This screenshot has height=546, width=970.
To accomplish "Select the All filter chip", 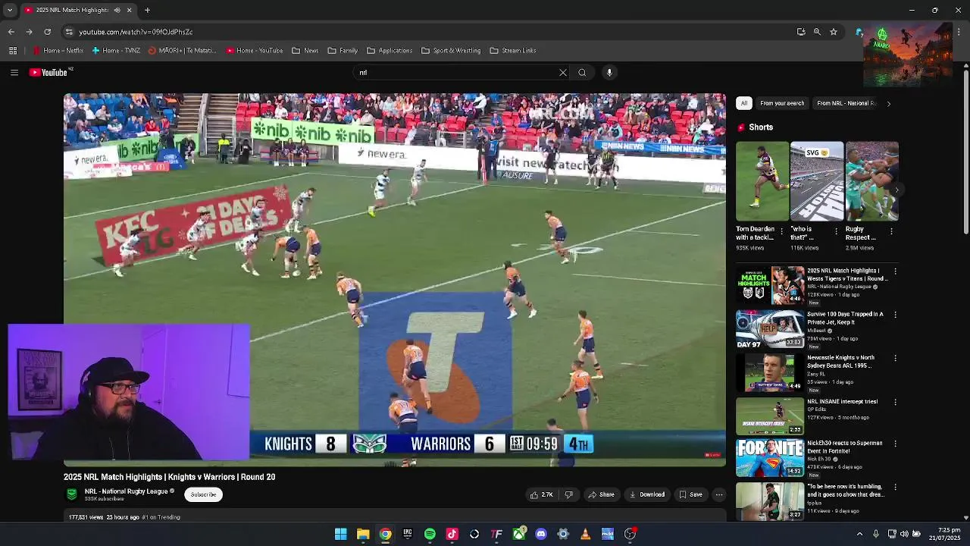I will tap(744, 103).
